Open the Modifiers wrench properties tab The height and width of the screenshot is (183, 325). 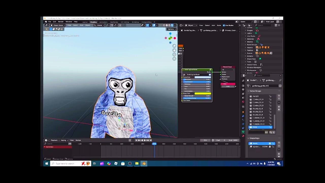point(243,116)
